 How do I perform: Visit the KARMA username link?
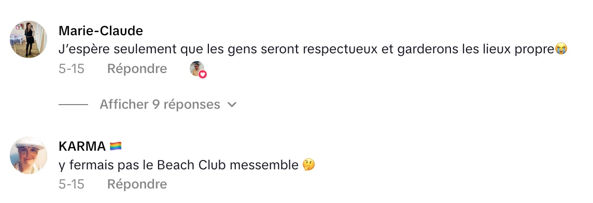coord(82,147)
